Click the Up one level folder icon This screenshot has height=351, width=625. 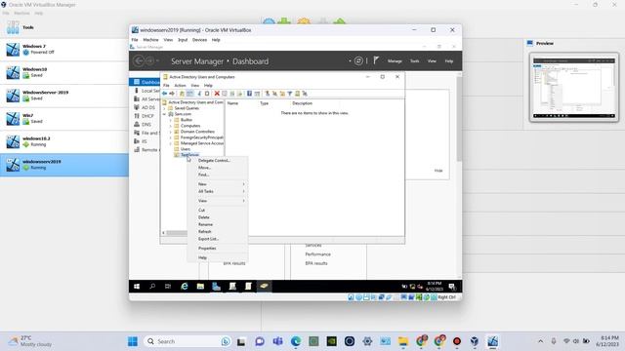coord(182,94)
